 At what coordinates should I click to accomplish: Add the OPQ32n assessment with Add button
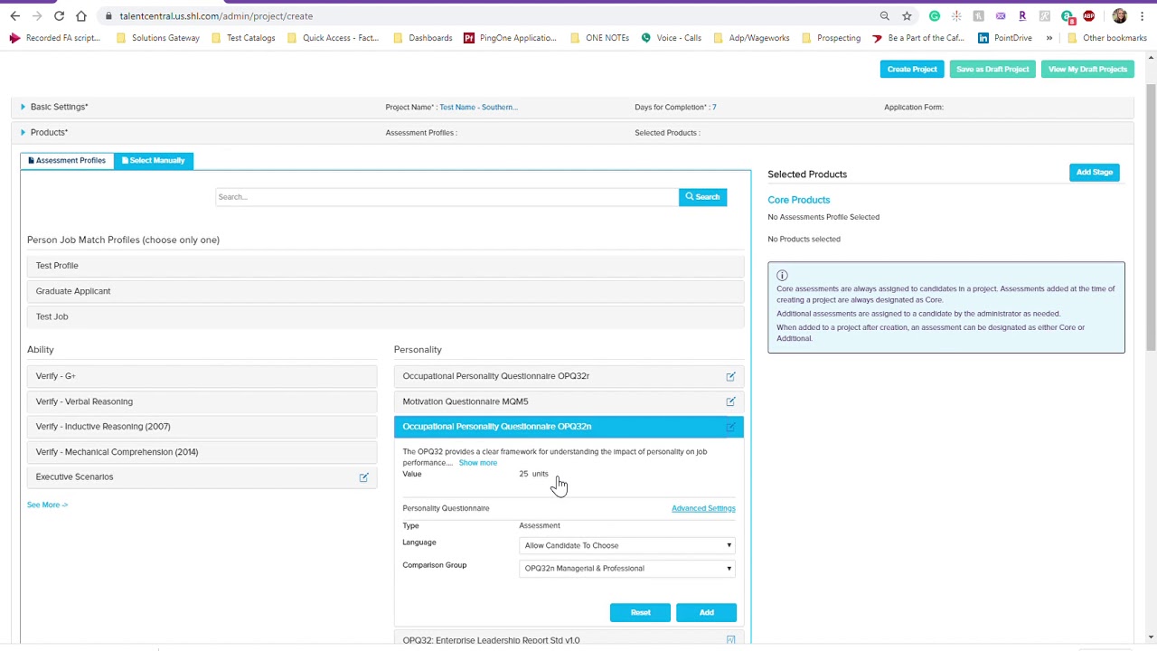[x=706, y=613]
